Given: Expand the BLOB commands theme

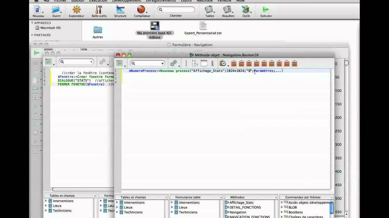Looking at the screenshot, I should pyautogui.click(x=282, y=207).
